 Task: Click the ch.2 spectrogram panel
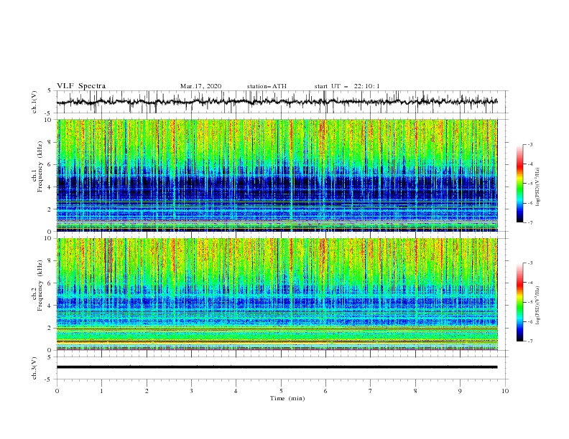point(277,294)
